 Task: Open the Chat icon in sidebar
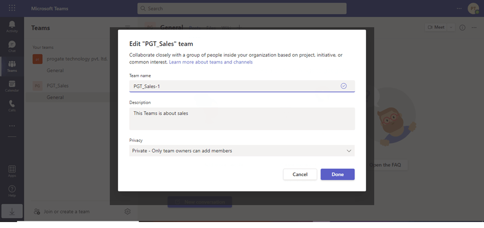(12, 46)
